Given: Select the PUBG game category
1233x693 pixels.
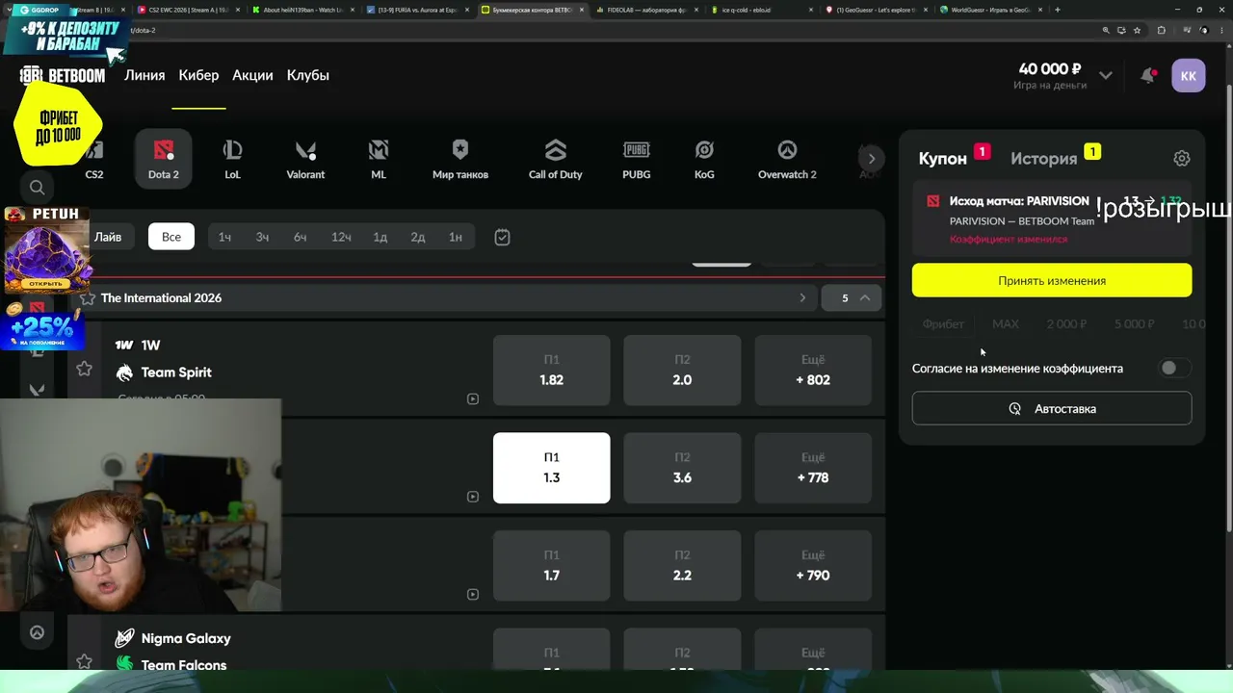Looking at the screenshot, I should (637, 158).
